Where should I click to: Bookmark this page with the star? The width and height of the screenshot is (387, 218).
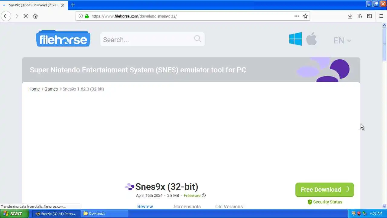pos(305,16)
